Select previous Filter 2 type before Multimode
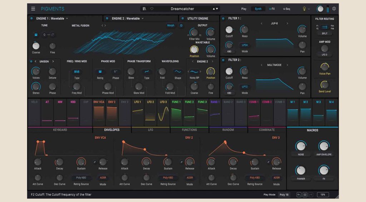This screenshot has height=202, width=366. click(x=261, y=65)
